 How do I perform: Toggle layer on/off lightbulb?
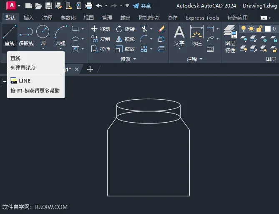244,29
